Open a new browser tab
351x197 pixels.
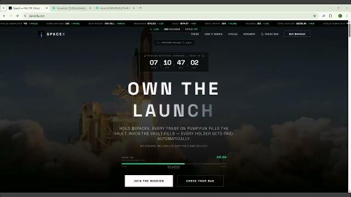pos(140,8)
